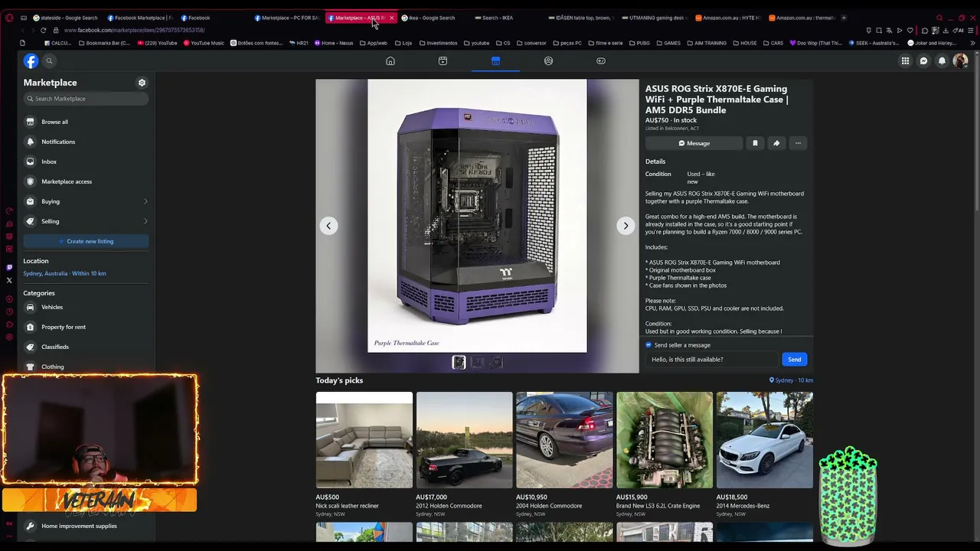Open the Brand New LS3 6.2L Crate Engine listing
Viewport: 980px width, 551px height.
[x=665, y=455]
